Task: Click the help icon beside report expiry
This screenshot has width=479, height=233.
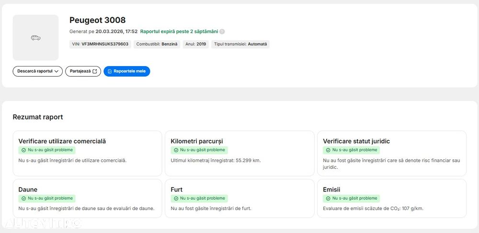Action: (222, 32)
